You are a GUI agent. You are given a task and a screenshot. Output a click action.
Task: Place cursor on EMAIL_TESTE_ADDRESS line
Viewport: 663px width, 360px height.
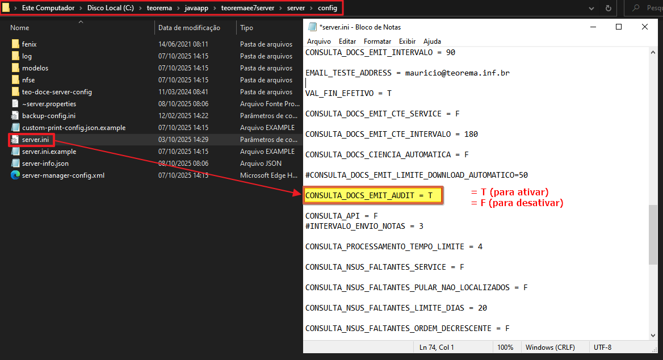tap(407, 73)
